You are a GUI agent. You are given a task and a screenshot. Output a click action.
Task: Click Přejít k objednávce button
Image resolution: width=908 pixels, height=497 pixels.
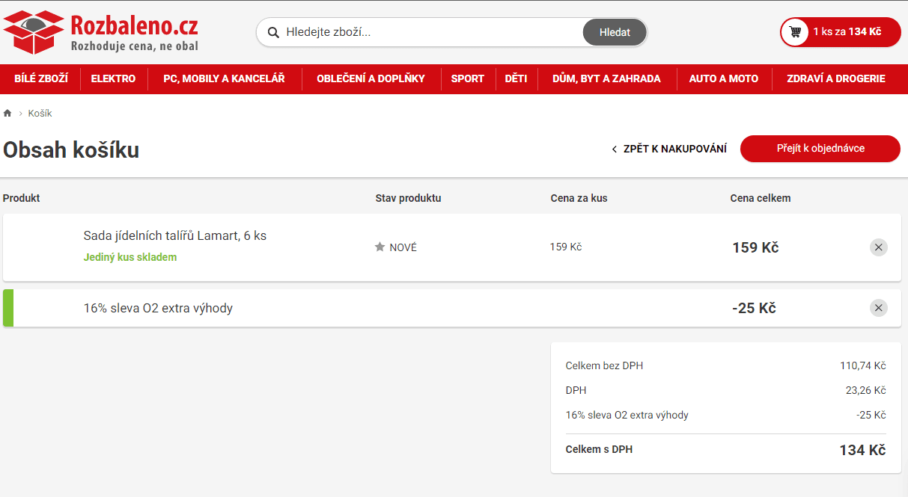pos(820,149)
